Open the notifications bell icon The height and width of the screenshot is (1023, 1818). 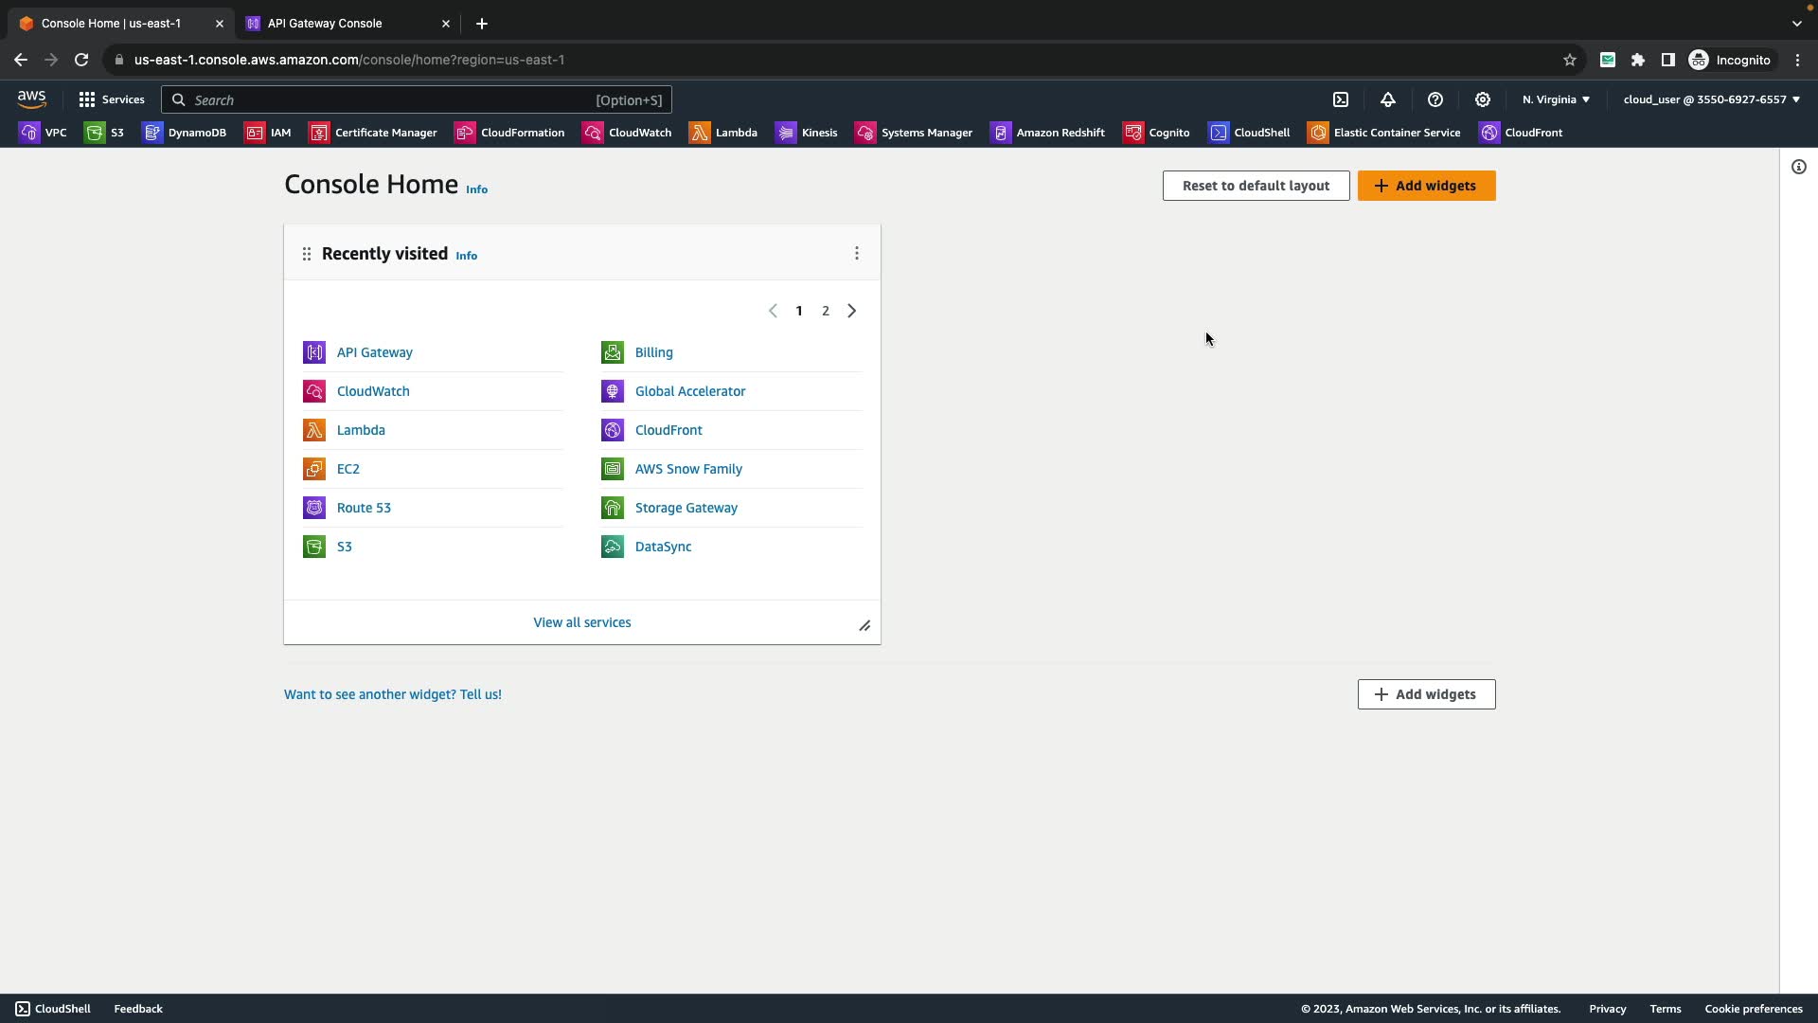[1388, 99]
